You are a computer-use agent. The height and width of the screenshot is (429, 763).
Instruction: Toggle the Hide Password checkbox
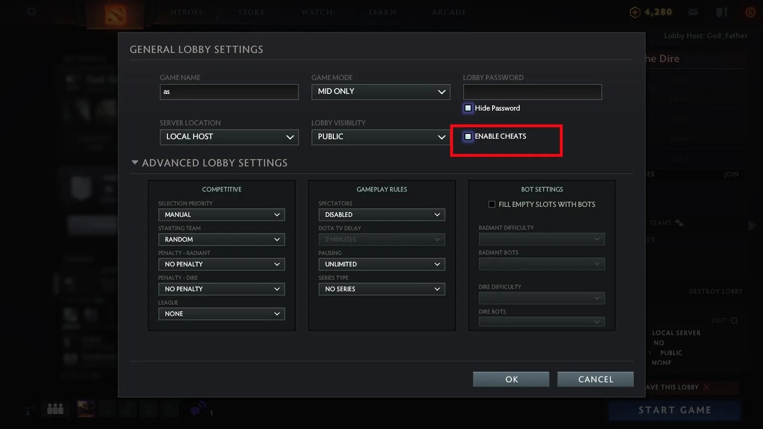[468, 108]
